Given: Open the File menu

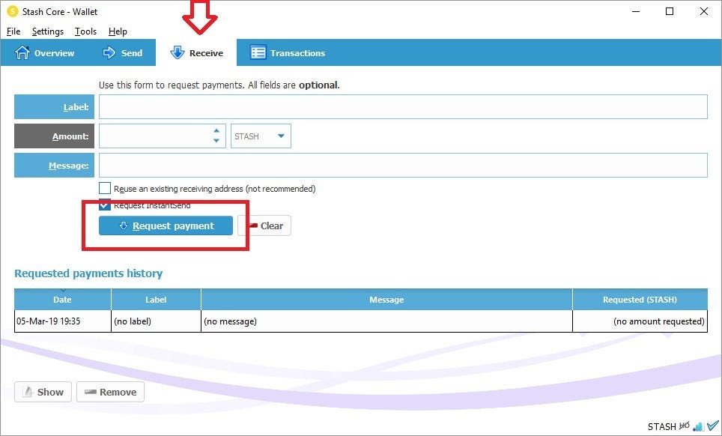Looking at the screenshot, I should [13, 31].
